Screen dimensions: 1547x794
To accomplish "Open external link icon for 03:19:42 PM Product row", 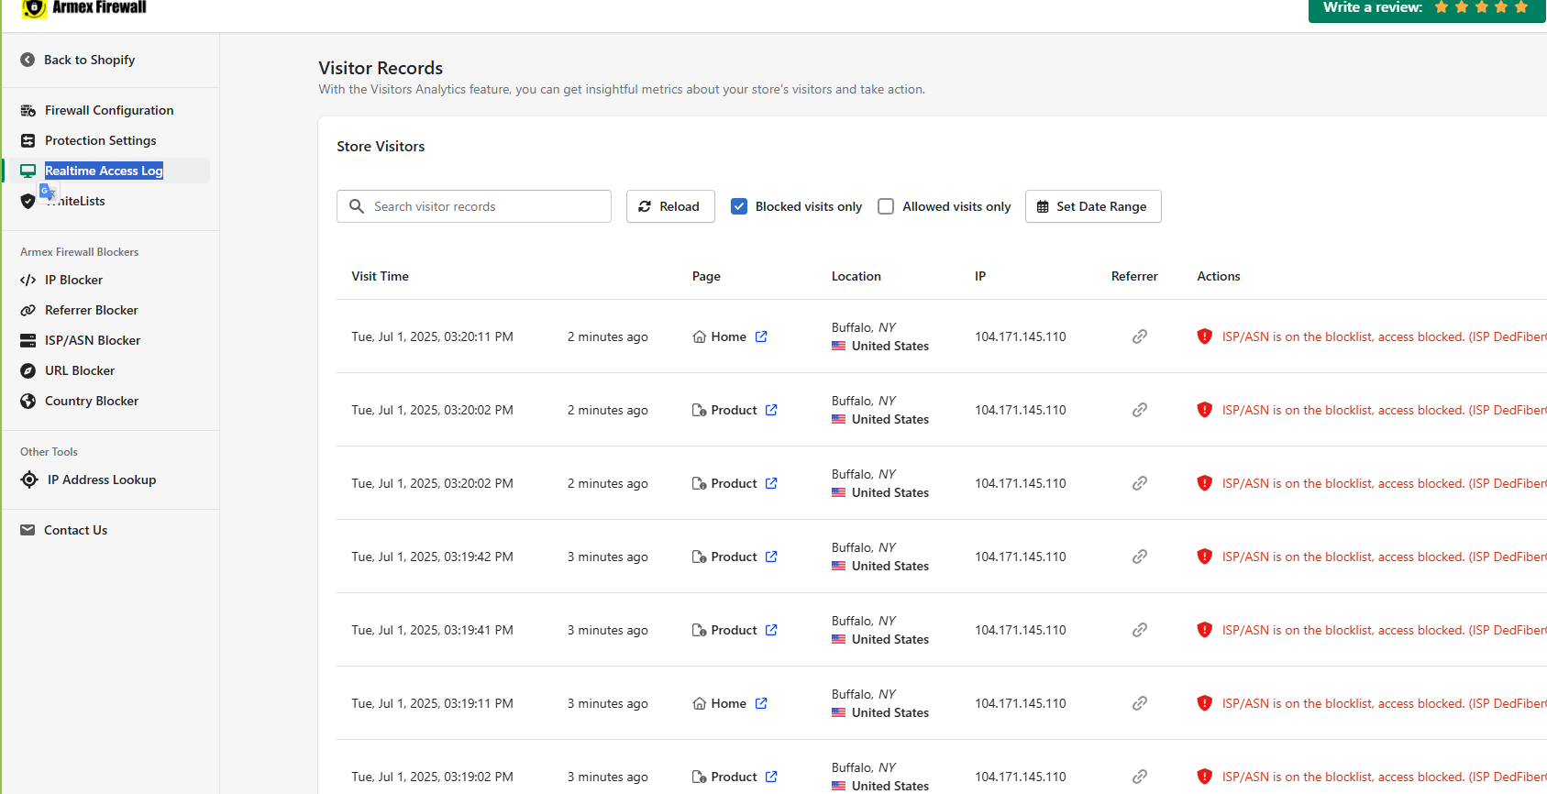I will click(771, 557).
